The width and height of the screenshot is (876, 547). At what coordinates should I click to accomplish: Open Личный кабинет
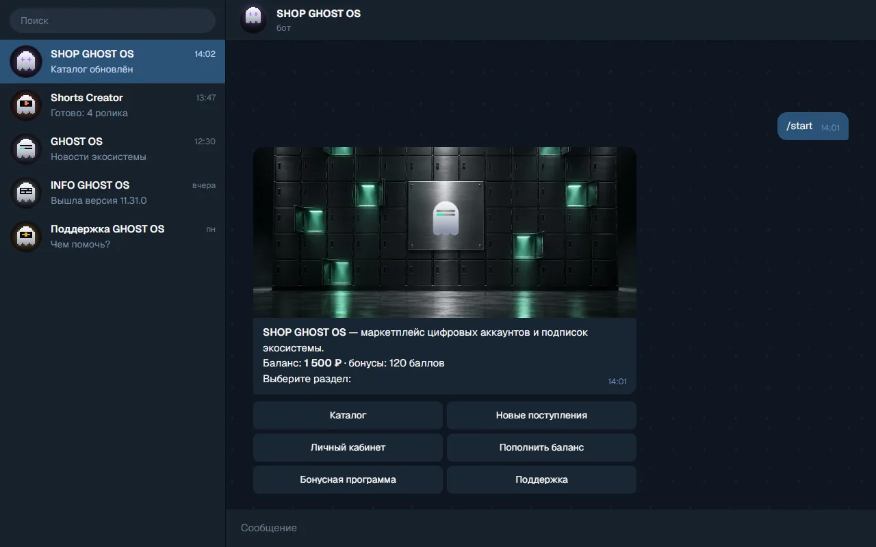(348, 447)
